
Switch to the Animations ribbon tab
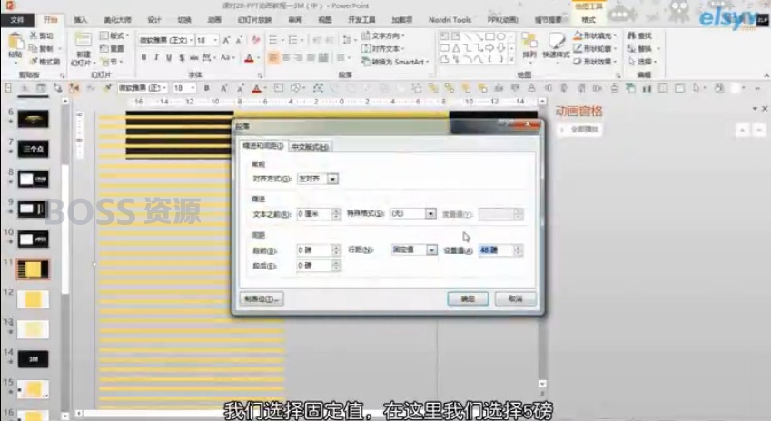(214, 20)
